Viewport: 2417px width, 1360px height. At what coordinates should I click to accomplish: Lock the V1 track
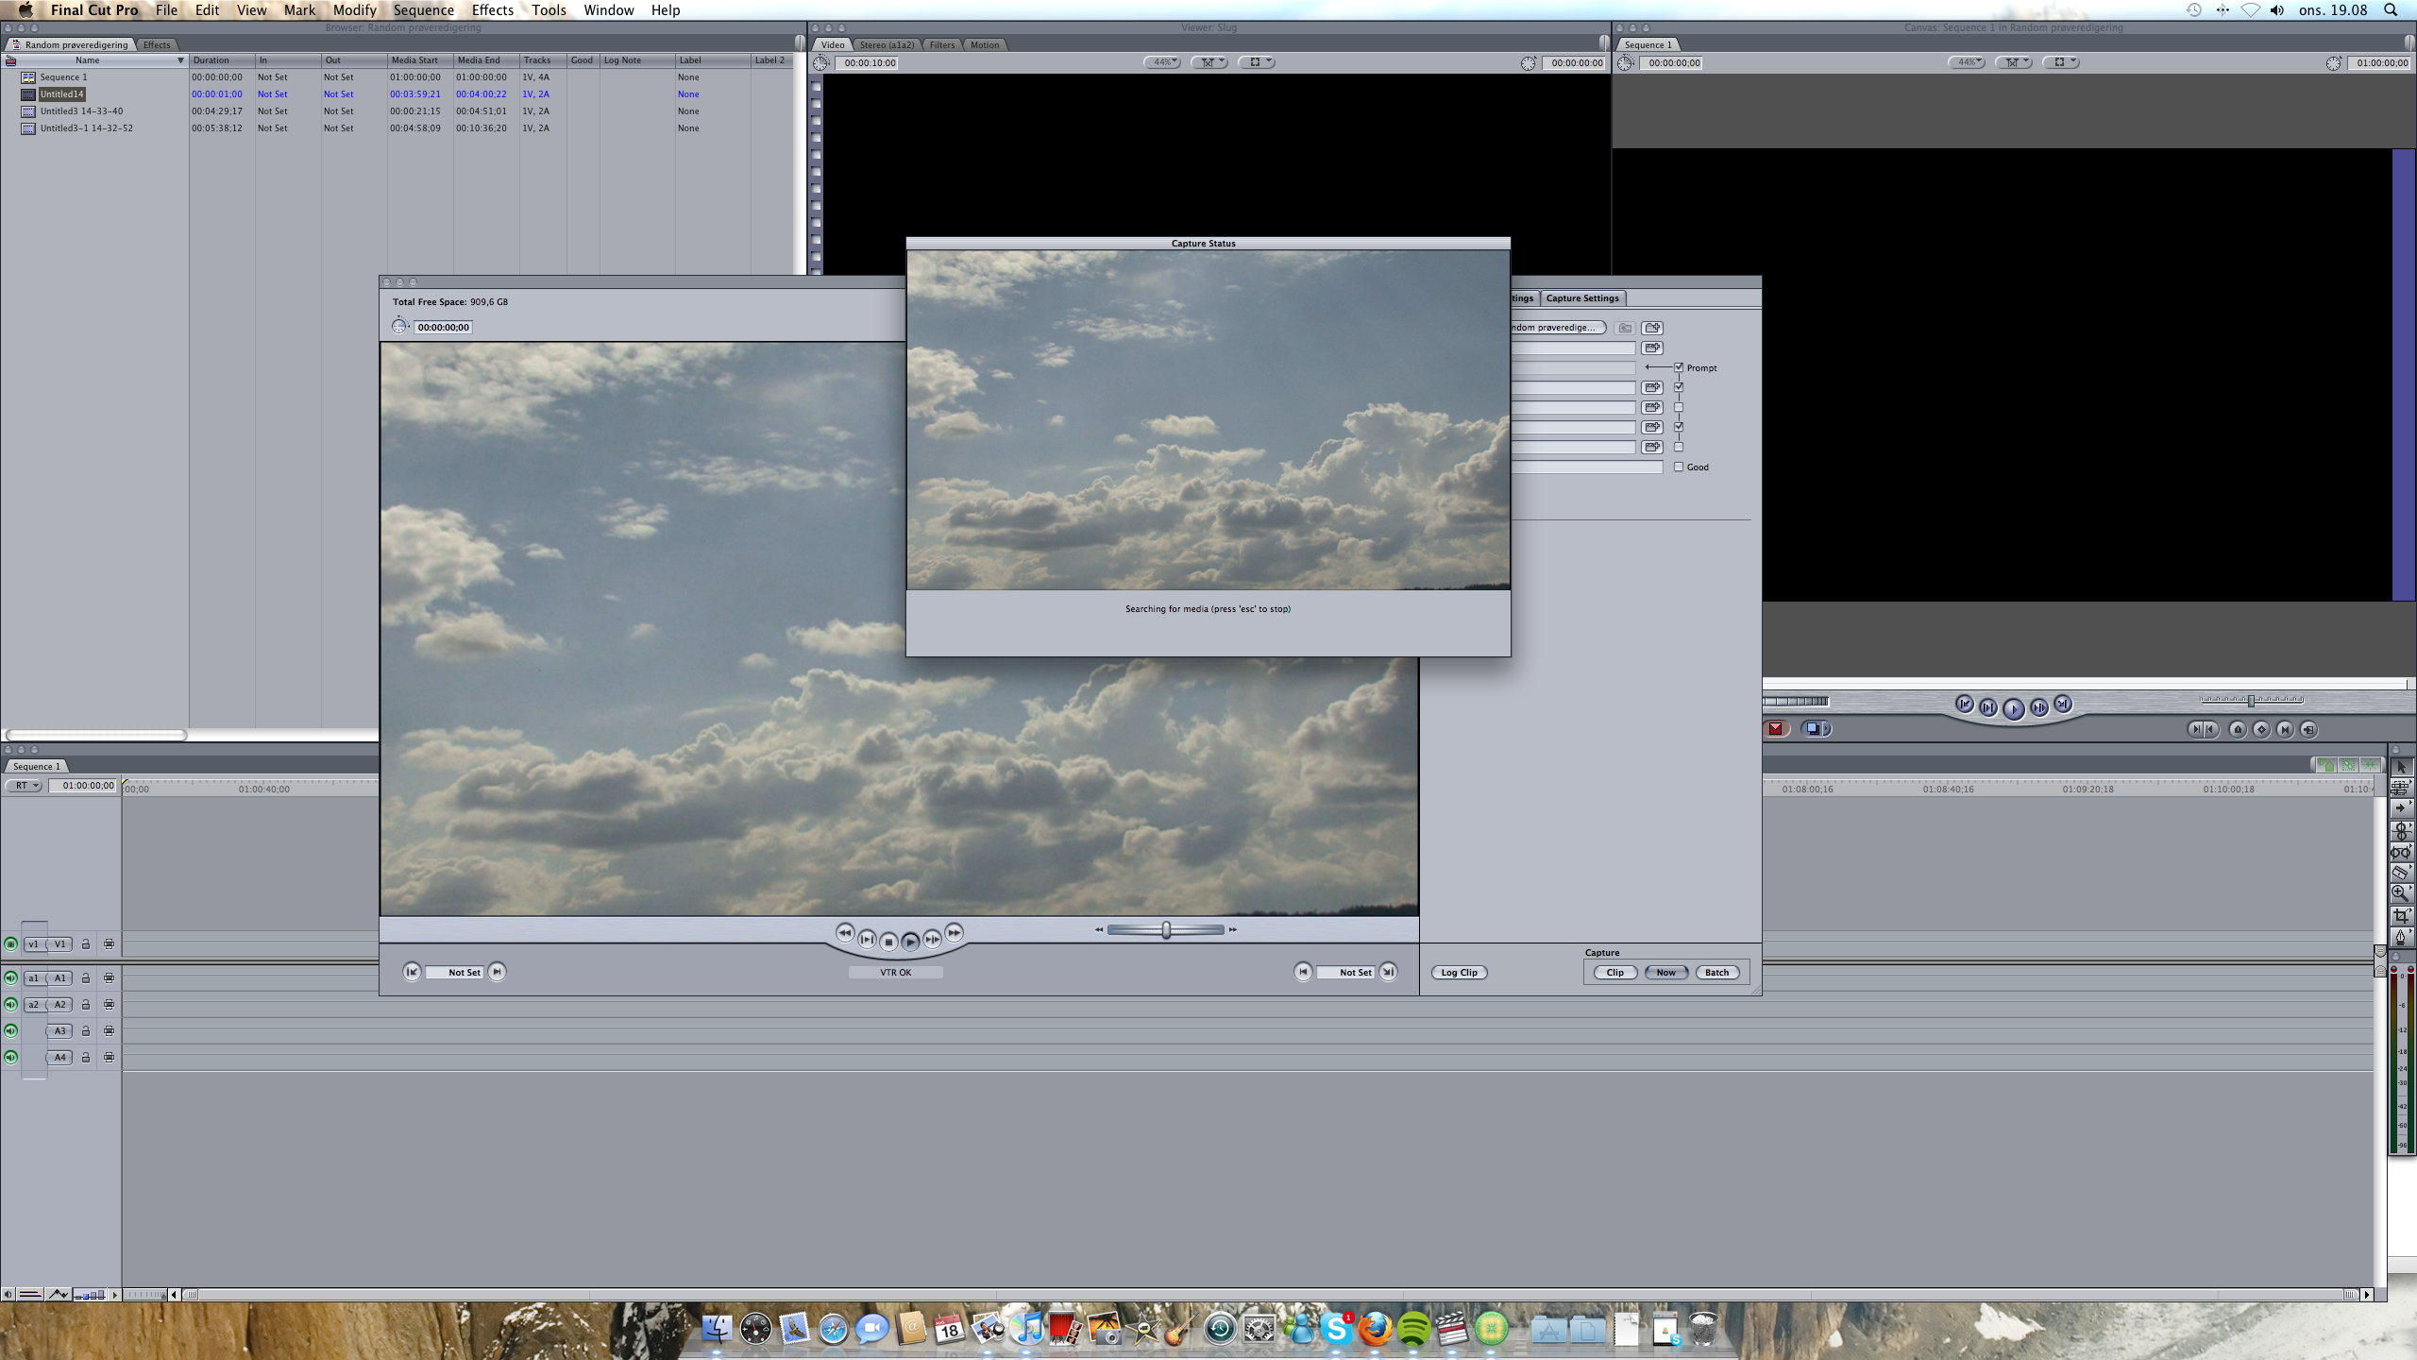point(85,943)
